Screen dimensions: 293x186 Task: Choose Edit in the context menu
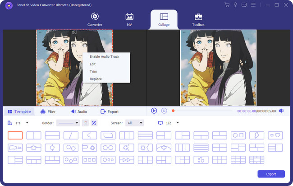pos(92,64)
